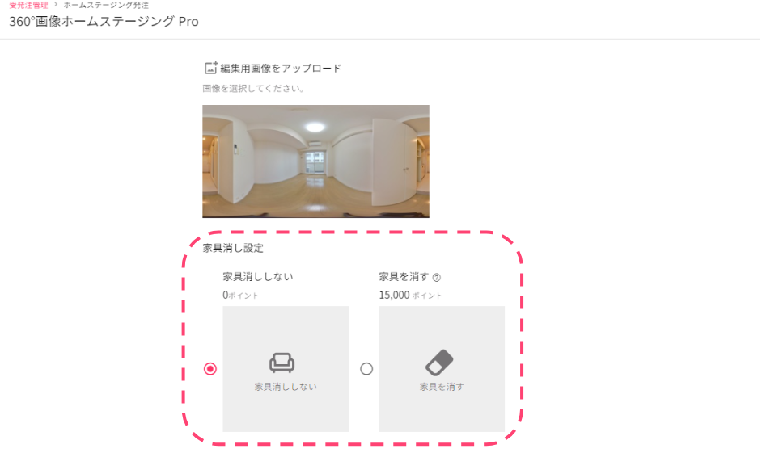Click the 360°画像ホームステージング Pro page title
The width and height of the screenshot is (762, 457).
pyautogui.click(x=104, y=21)
